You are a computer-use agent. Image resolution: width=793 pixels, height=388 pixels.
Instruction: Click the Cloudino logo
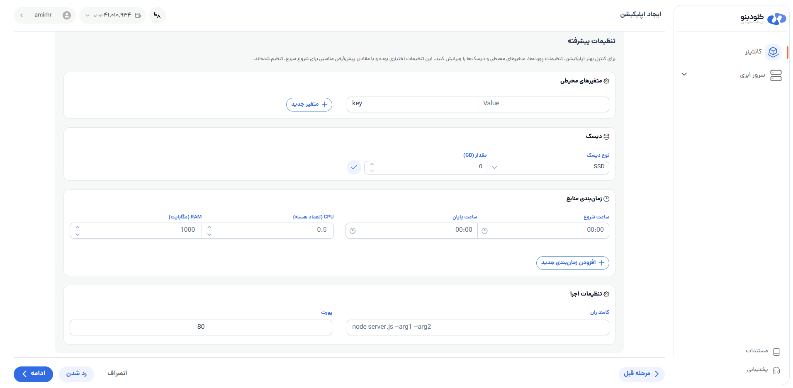point(763,19)
